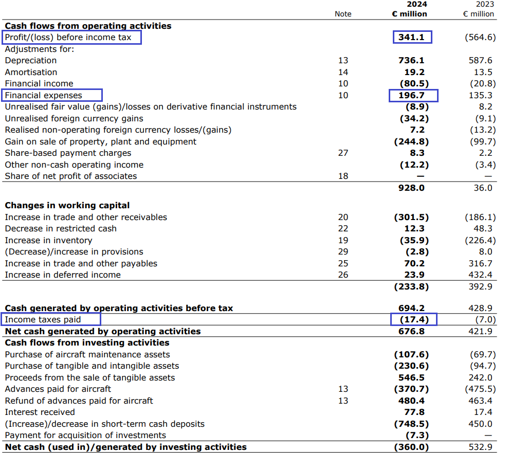509x453 pixels.
Task: Select the 2024 financial expenses value 196.7
Action: point(412,95)
